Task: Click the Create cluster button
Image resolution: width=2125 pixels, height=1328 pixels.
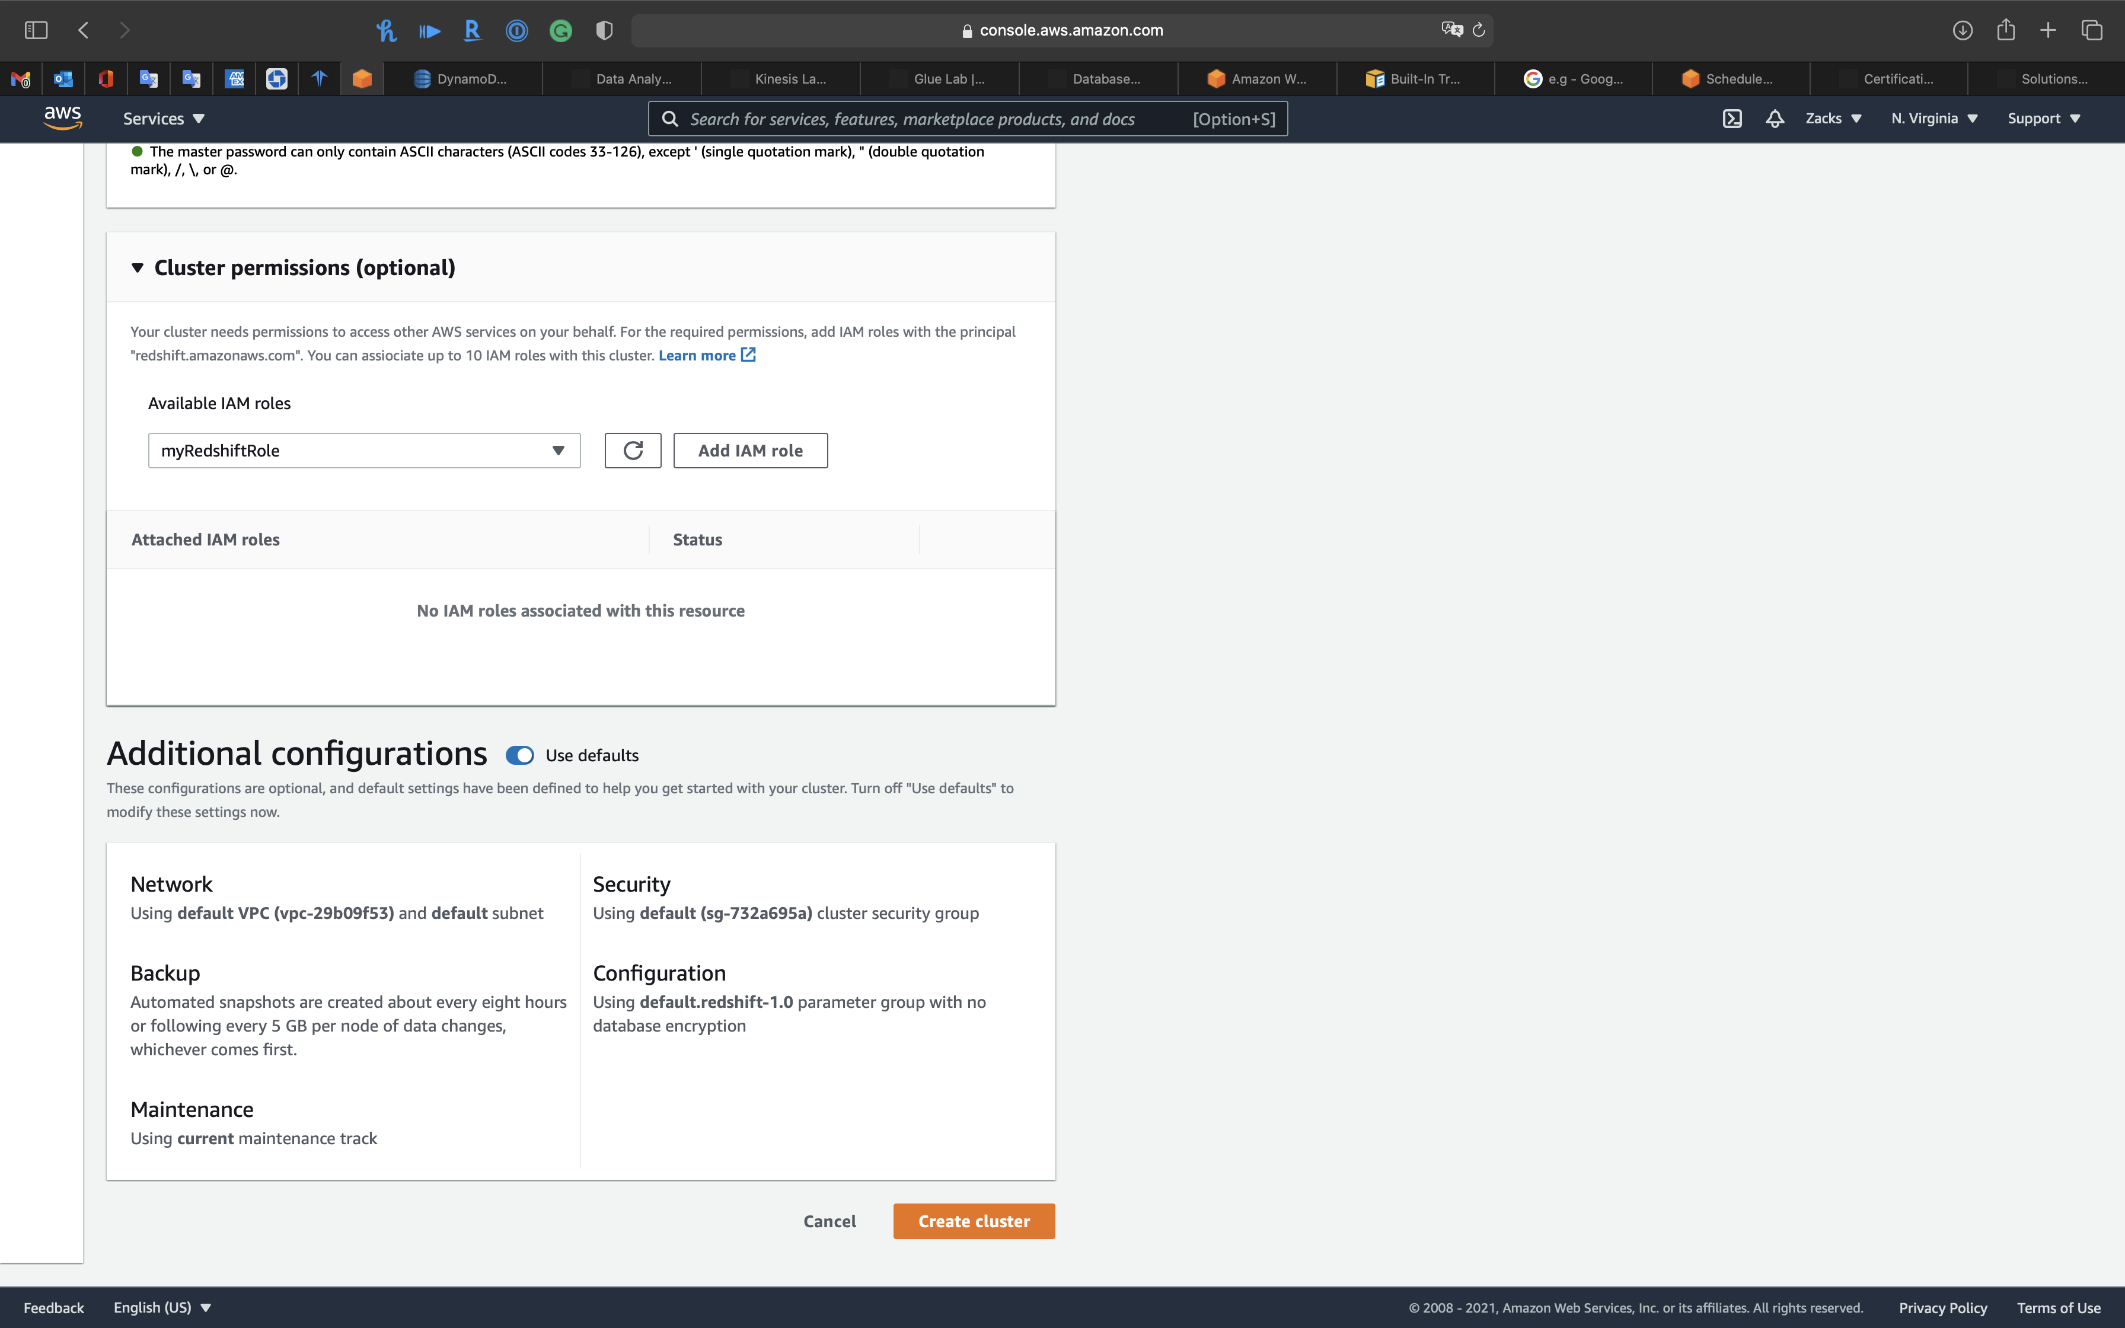Action: point(973,1221)
